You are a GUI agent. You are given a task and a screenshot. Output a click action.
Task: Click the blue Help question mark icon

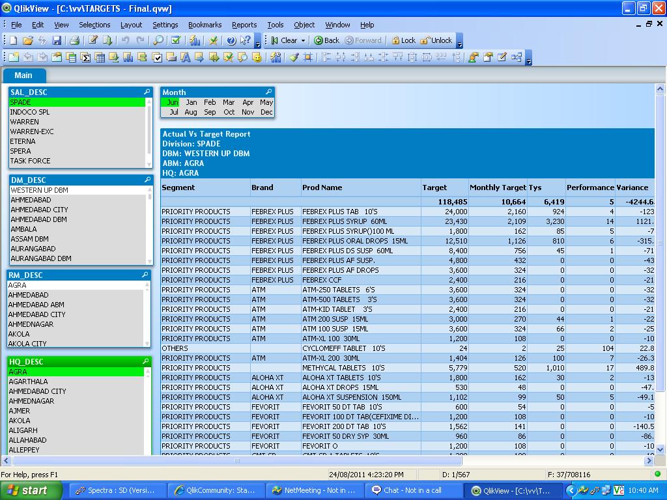coord(231,40)
